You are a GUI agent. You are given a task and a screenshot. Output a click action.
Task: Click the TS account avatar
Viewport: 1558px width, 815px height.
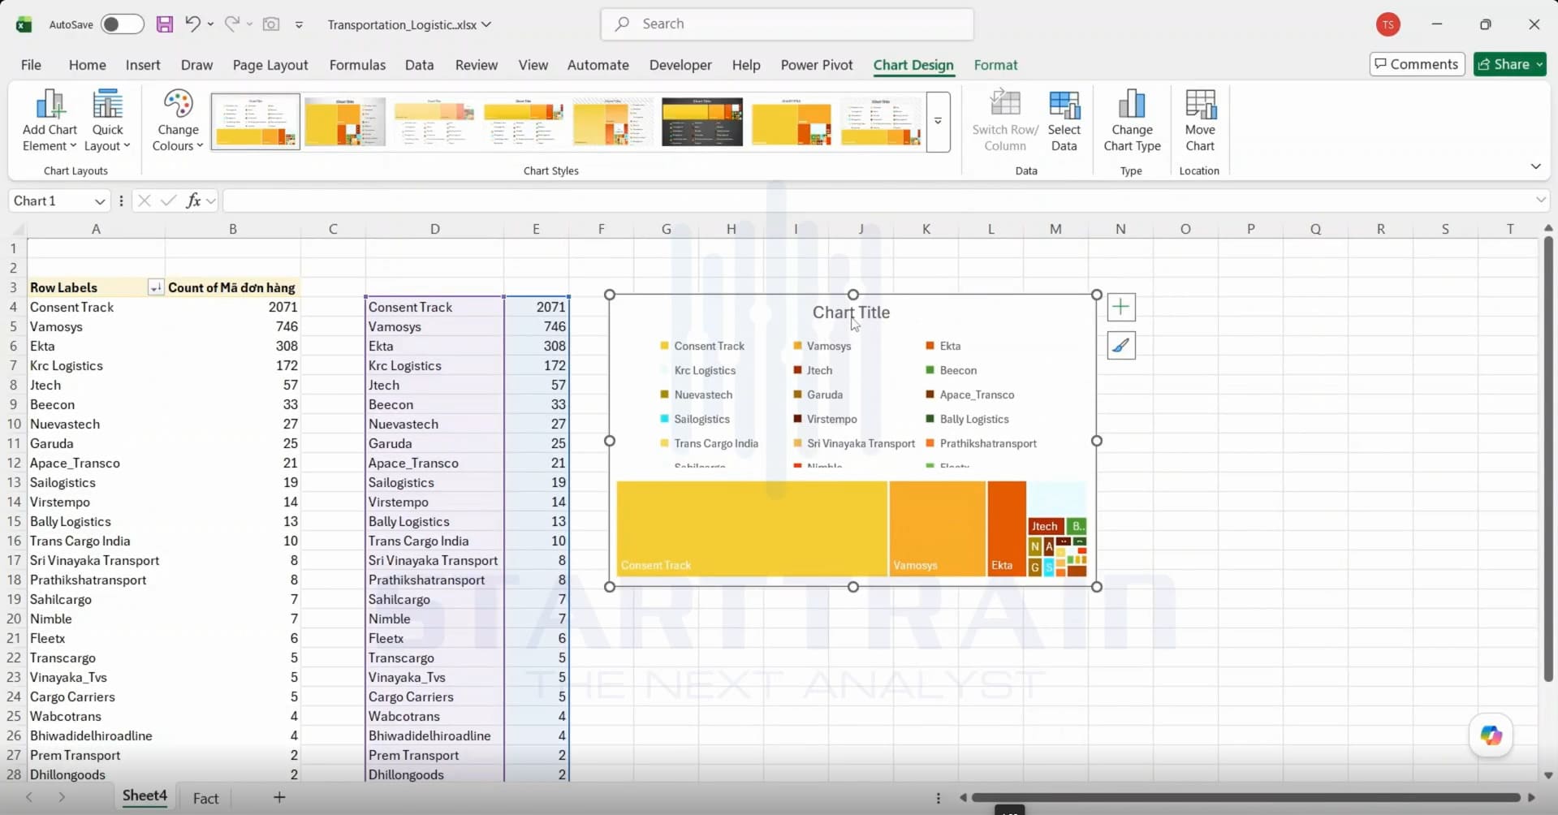tap(1388, 24)
